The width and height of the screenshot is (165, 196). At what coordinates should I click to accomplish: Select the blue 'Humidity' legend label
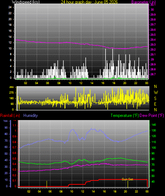pyautogui.click(x=30, y=115)
